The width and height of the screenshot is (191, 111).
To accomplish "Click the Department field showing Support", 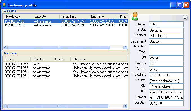I will tap(166, 41).
